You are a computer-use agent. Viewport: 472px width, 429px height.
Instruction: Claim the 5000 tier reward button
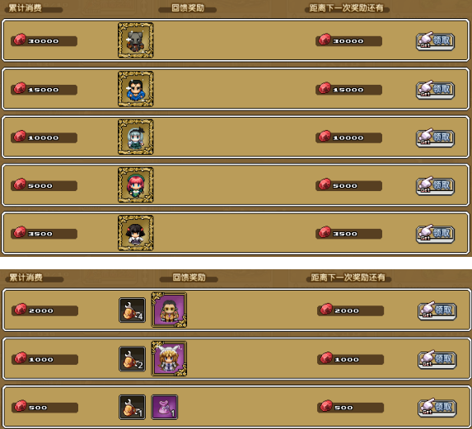tap(435, 185)
